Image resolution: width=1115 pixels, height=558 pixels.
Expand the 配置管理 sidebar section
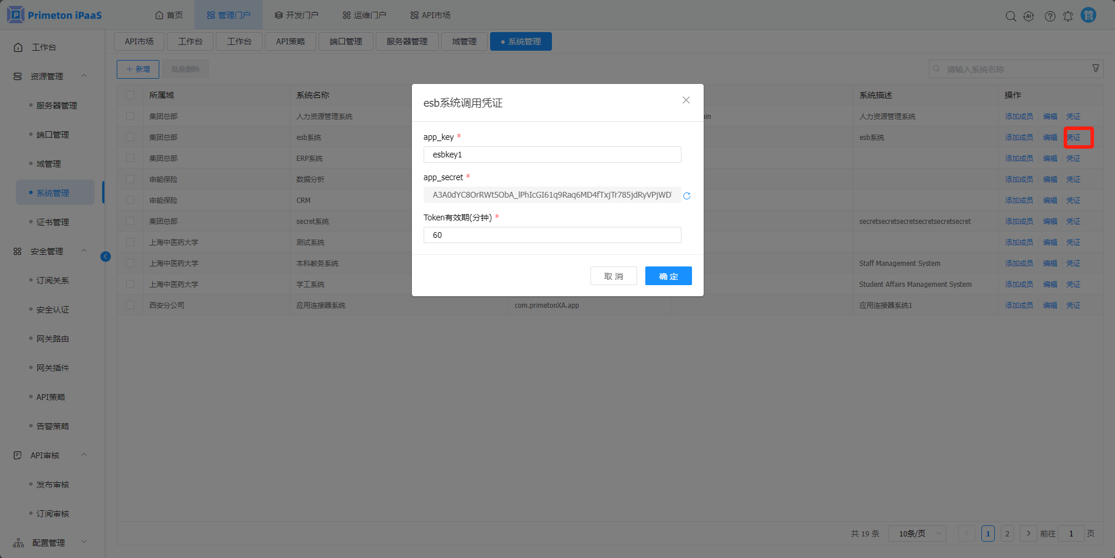click(x=84, y=542)
